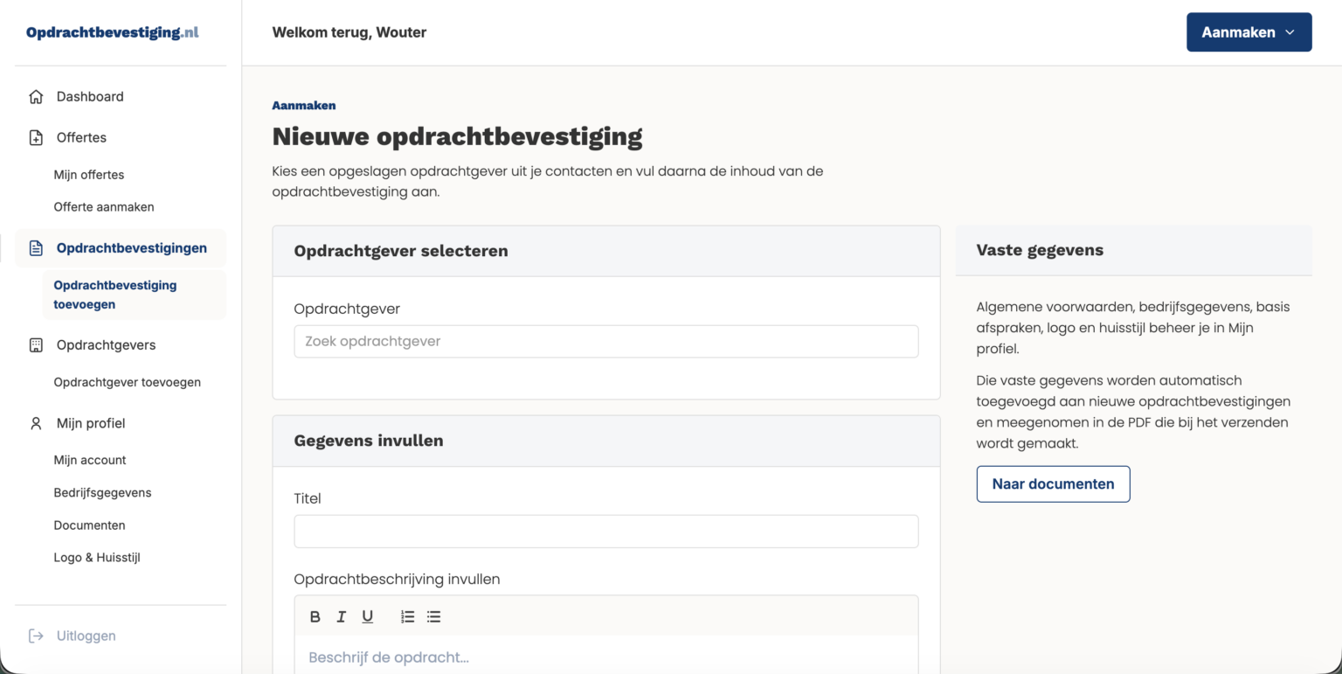Open the Aanmaken dropdown menu
This screenshot has width=1342, height=674.
point(1249,32)
